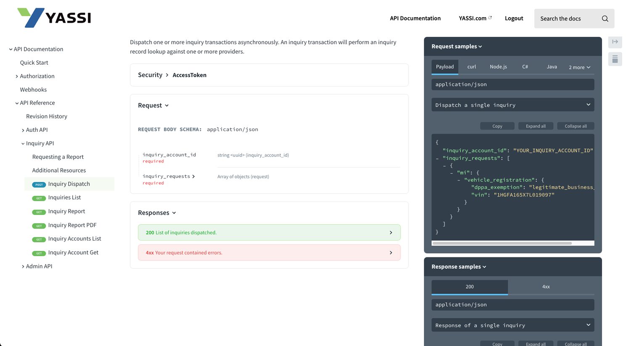Click the POST badge beside Inquiry Dispatch
This screenshot has height=346, width=631.
pos(39,184)
